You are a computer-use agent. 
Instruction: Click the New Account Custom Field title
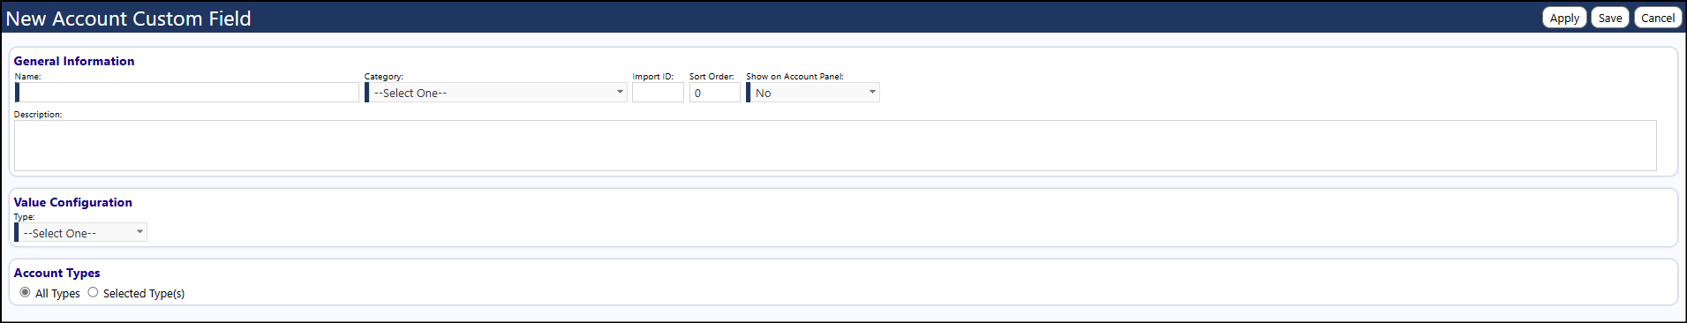129,19
